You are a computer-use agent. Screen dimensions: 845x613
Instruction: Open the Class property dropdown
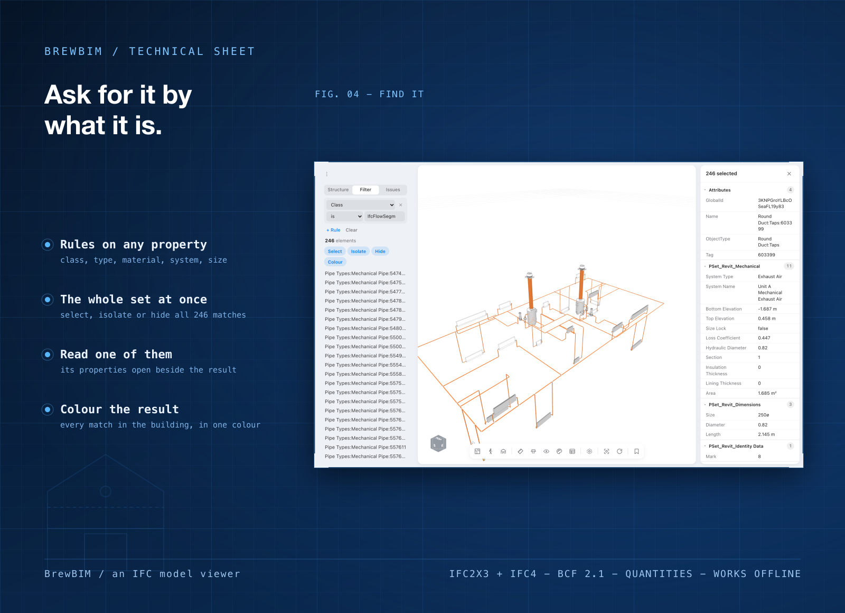[361, 205]
